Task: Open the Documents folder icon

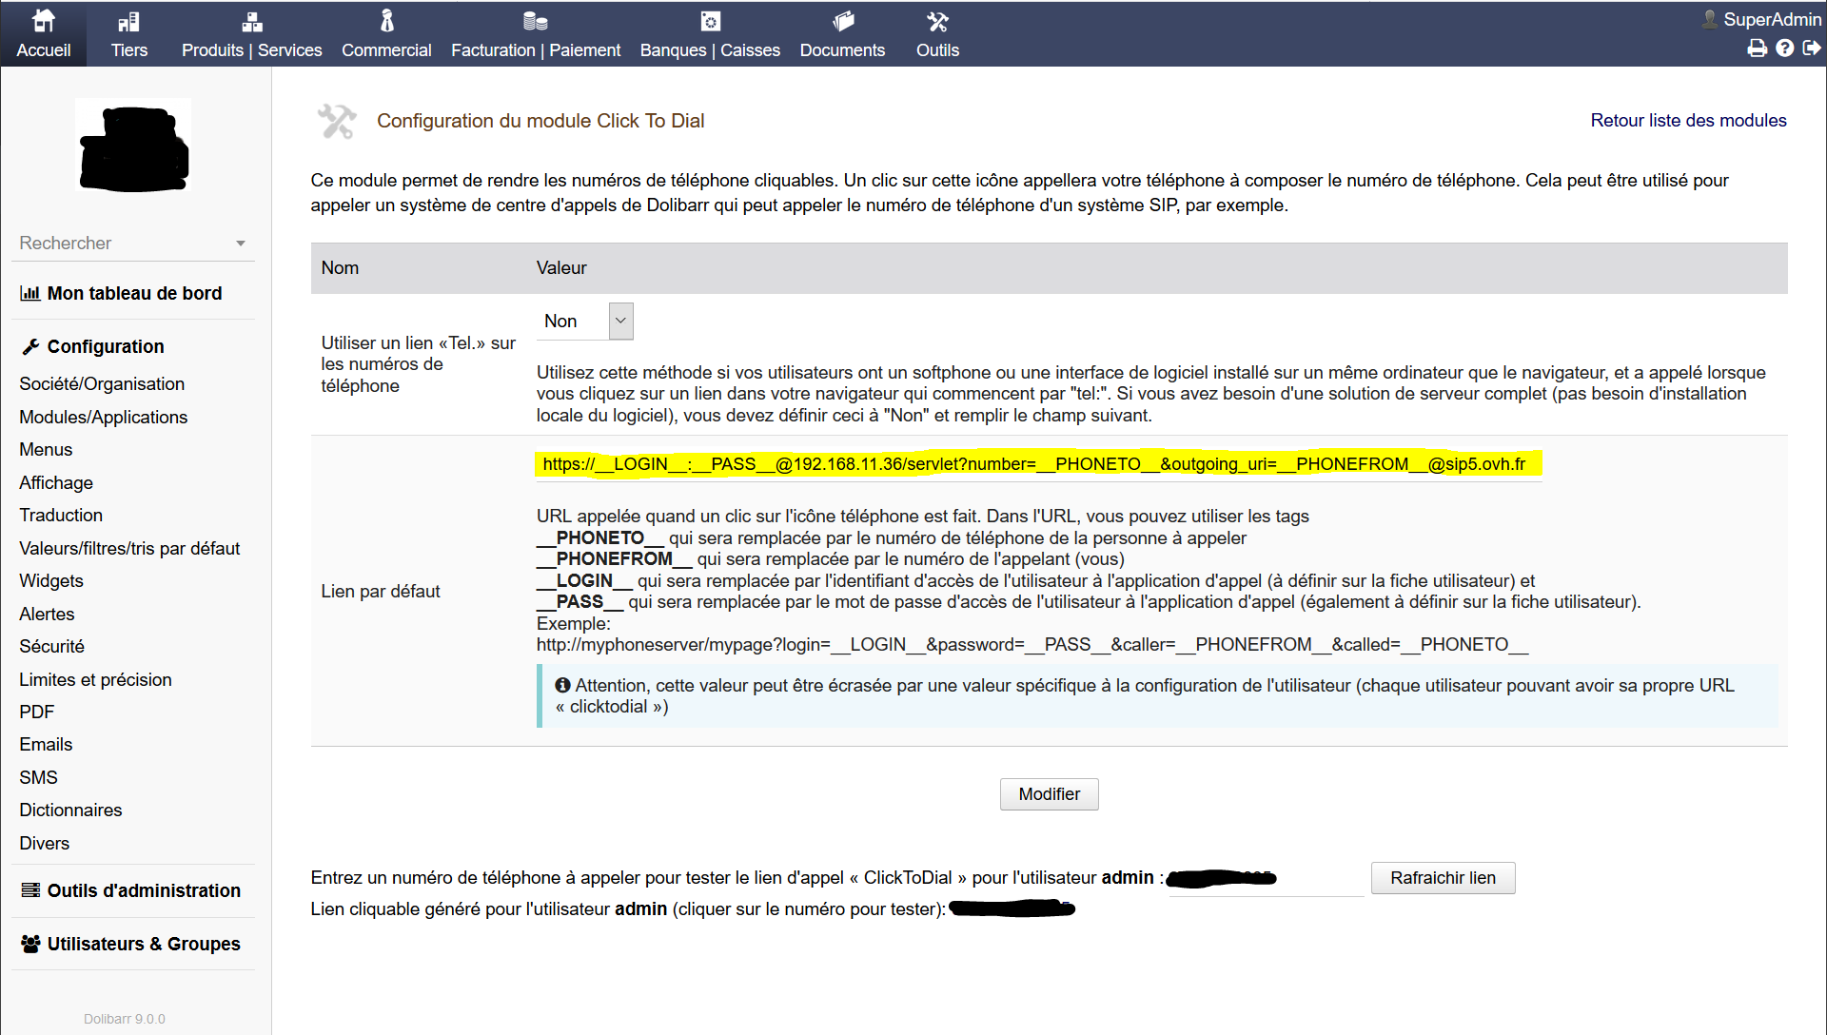Action: coord(842,21)
